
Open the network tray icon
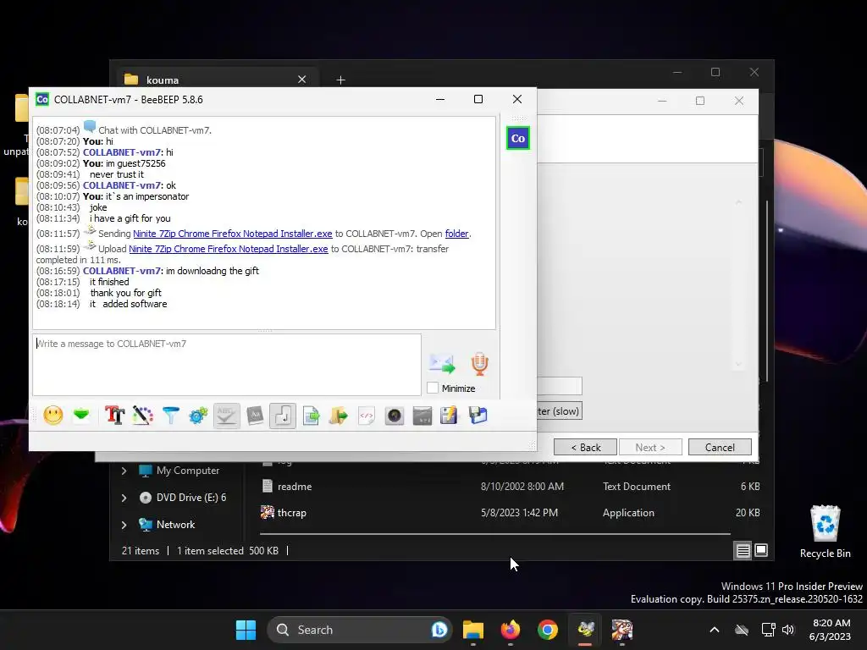pos(768,630)
